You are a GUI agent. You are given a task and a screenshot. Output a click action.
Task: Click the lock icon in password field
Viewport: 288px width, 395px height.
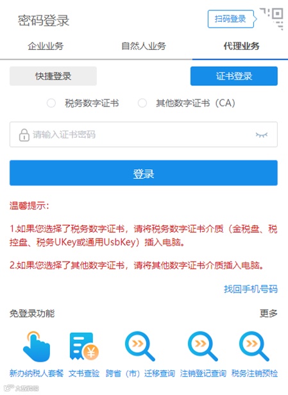coord(24,135)
